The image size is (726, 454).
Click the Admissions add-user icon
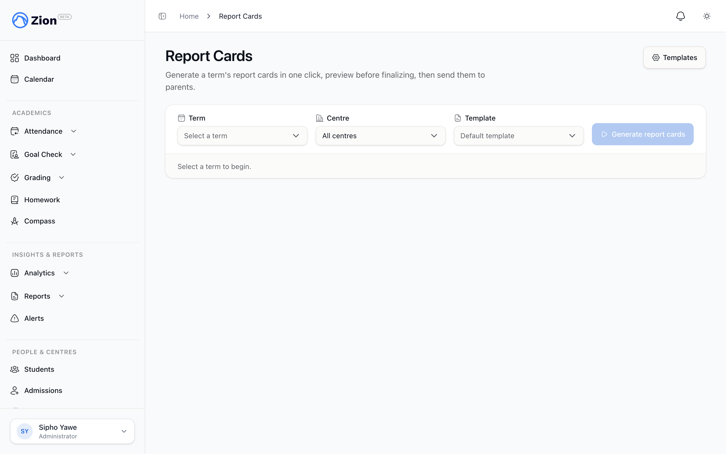pos(15,390)
